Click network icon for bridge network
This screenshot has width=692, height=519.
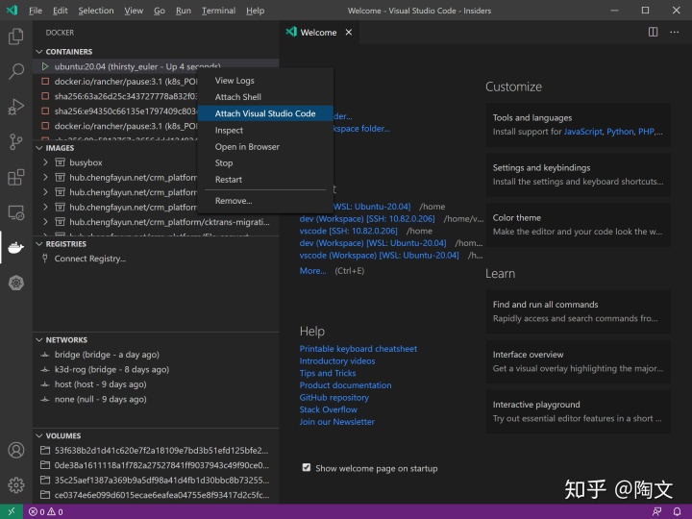[44, 355]
